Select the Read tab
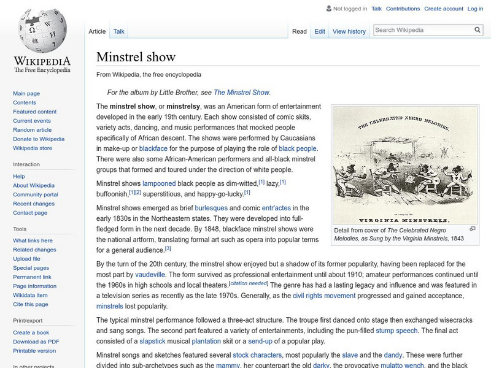491x368 pixels. pos(300,31)
